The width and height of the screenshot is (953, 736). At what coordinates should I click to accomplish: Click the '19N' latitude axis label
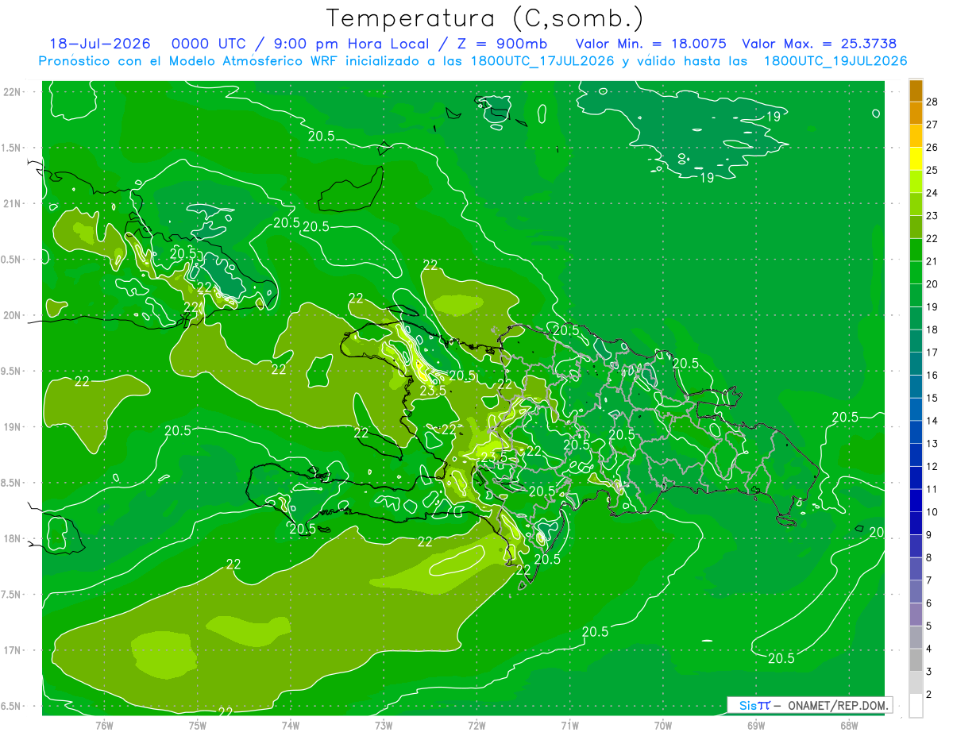click(x=12, y=427)
